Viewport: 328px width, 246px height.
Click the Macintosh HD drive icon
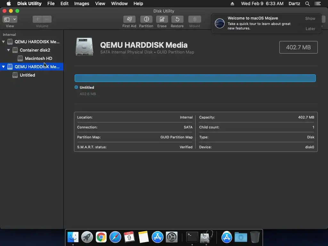(x=20, y=58)
